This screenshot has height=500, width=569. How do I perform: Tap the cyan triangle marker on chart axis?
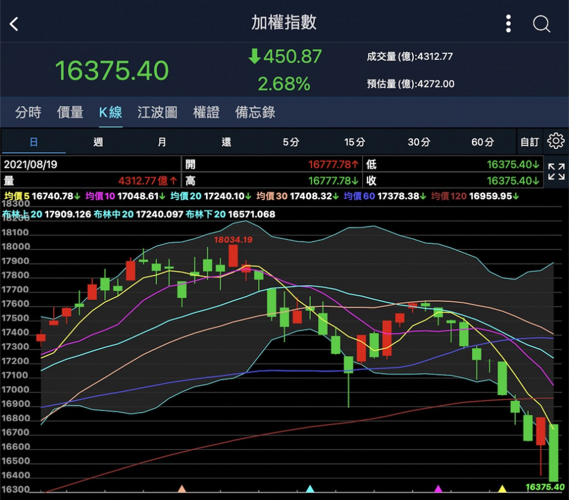coord(310,489)
